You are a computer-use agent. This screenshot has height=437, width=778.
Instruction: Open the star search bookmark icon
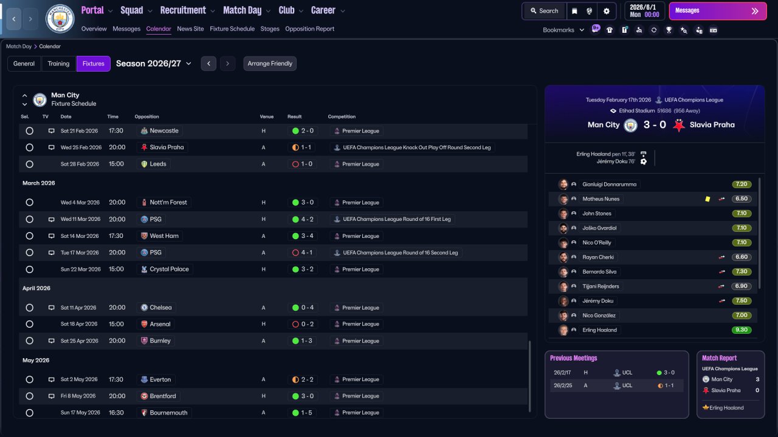(684, 30)
